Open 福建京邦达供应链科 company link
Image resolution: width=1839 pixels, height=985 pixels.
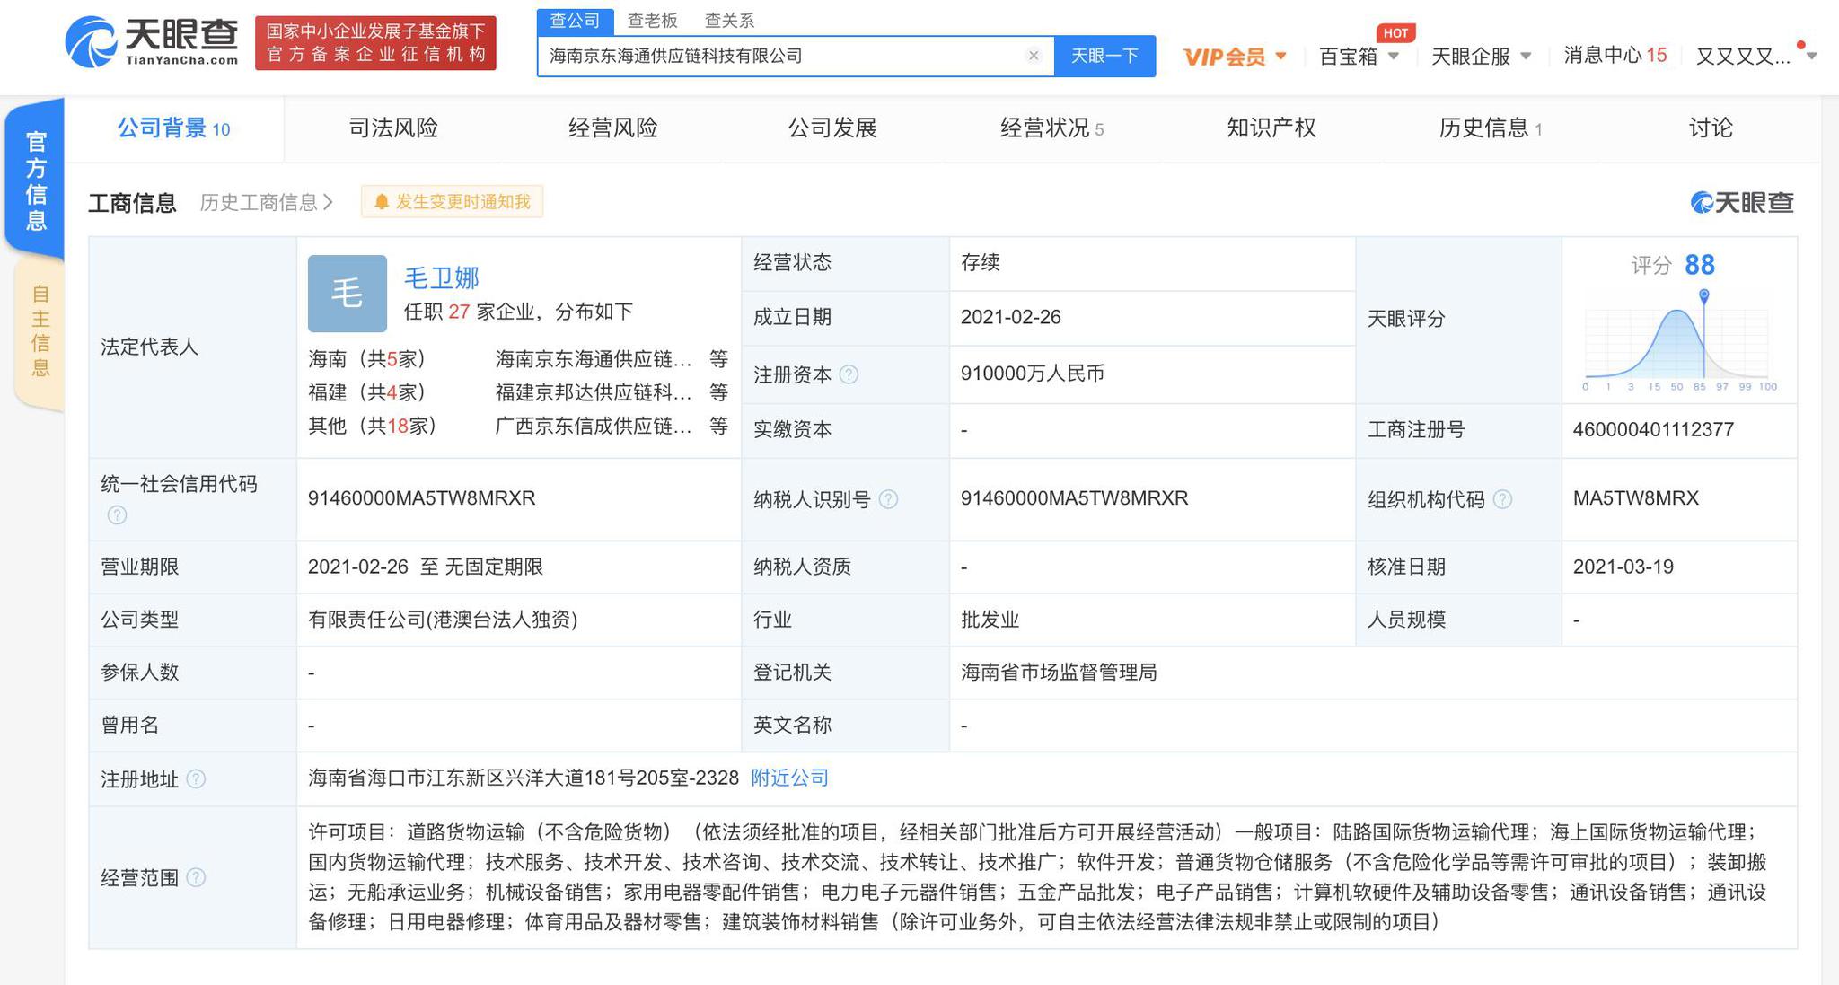tap(594, 392)
